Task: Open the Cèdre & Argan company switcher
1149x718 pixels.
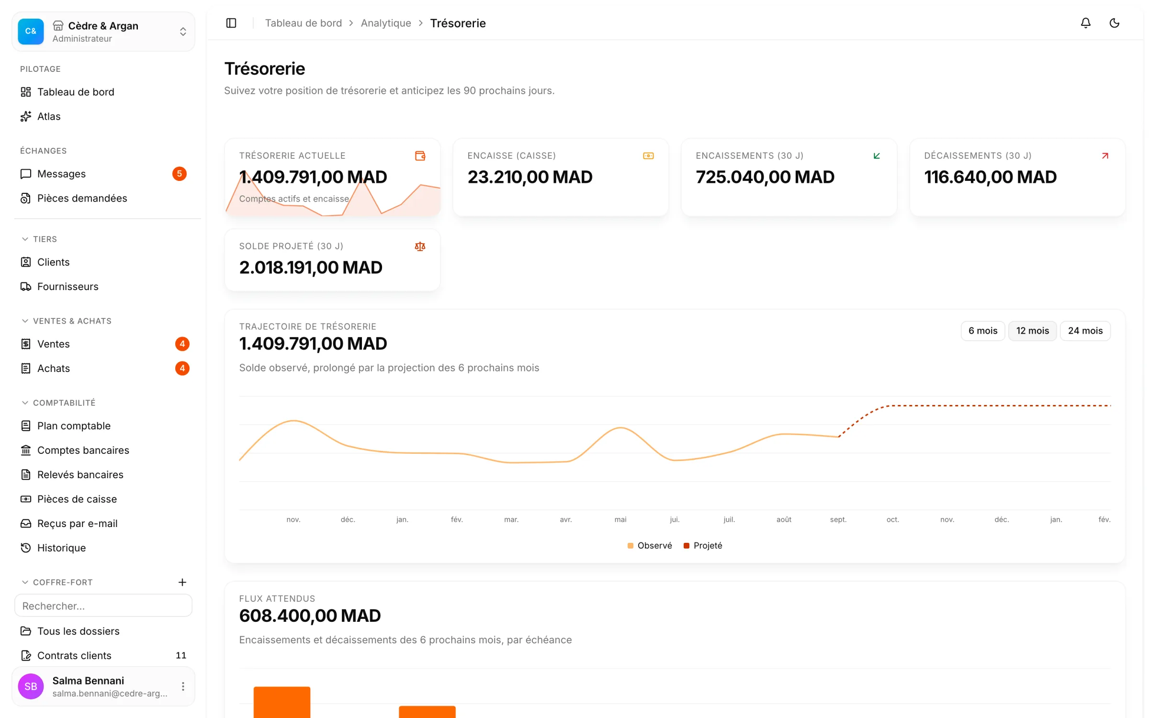Action: (103, 32)
